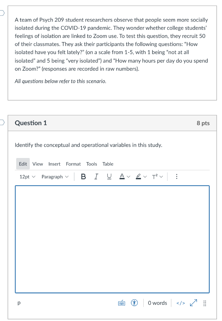Expand the text color options chevron
This screenshot has width=222, height=321.
coord(128,176)
